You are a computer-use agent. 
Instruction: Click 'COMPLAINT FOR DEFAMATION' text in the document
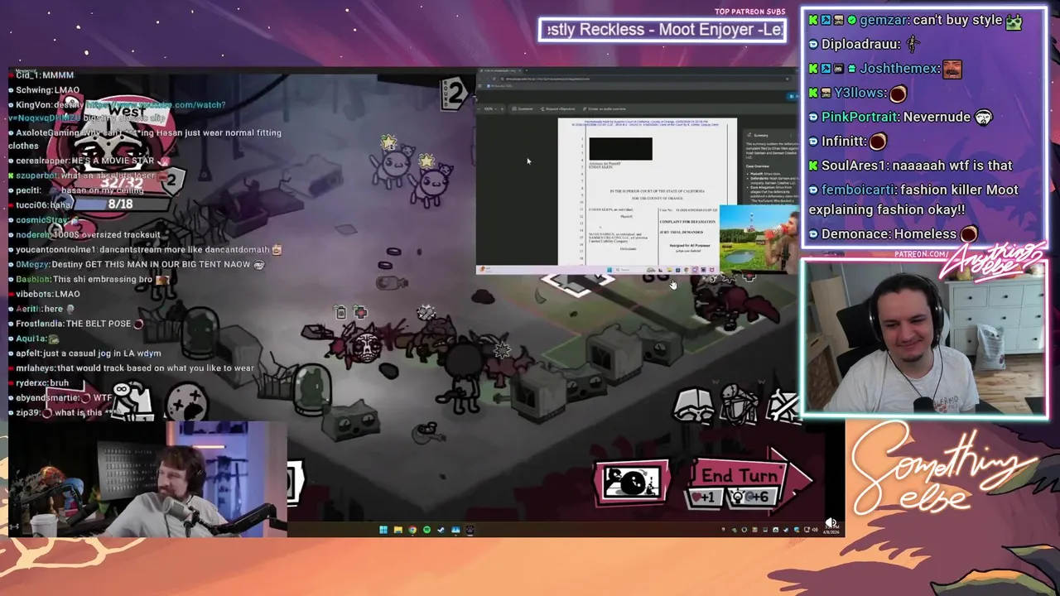pos(688,221)
